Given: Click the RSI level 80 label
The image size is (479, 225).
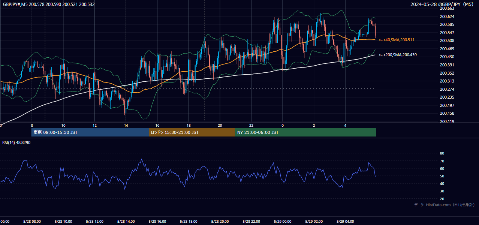Looking at the screenshot, I should pos(442,153).
